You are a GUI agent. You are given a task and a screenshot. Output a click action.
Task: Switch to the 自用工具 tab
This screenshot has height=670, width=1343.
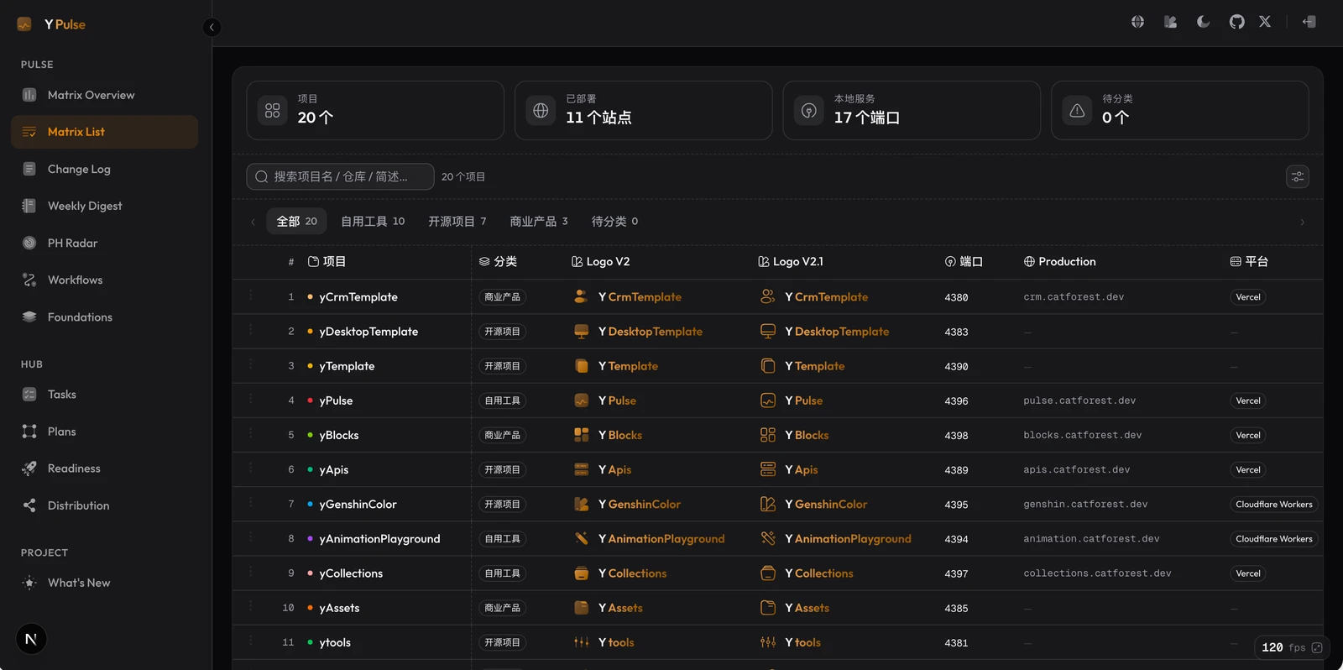[x=373, y=221]
